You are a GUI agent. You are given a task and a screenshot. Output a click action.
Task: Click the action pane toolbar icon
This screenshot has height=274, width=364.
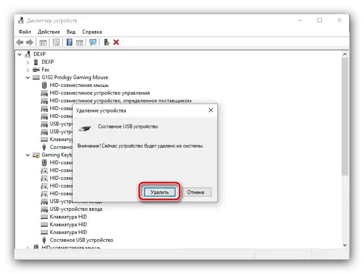coord(80,42)
